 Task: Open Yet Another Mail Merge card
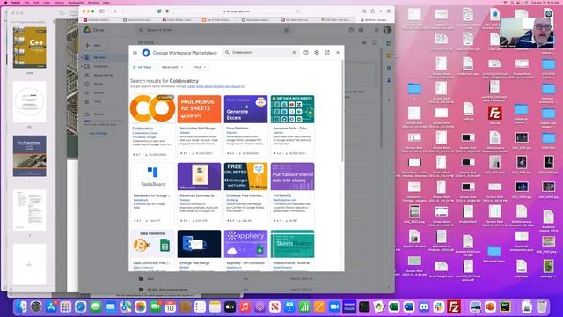[199, 126]
